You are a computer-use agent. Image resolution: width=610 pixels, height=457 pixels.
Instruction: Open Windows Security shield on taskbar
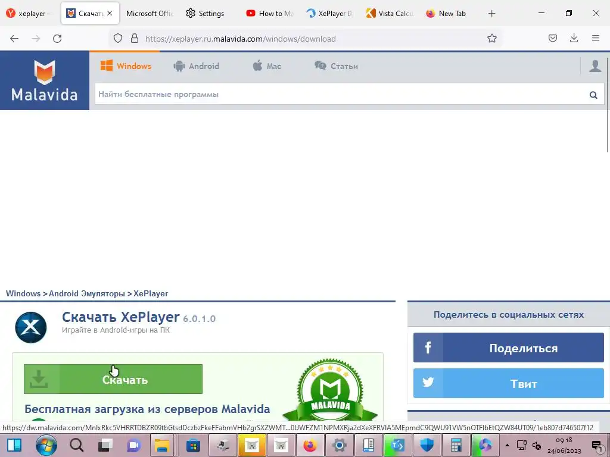[427, 445]
